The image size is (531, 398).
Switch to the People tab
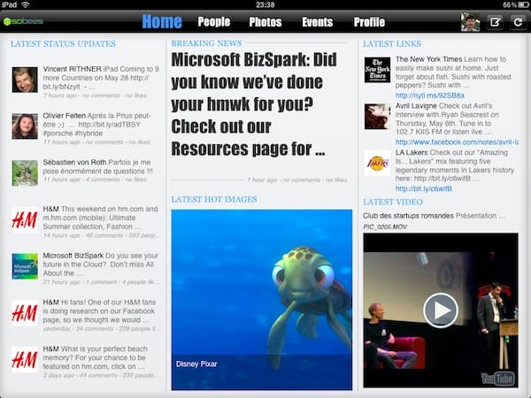tap(213, 22)
